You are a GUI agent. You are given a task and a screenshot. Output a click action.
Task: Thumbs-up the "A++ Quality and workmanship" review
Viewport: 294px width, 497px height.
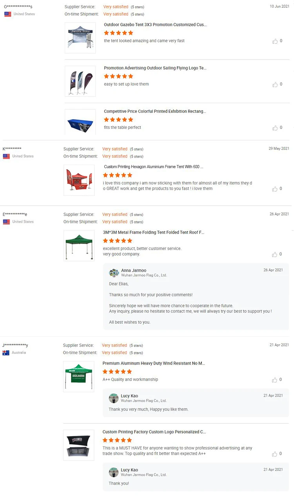275,380
